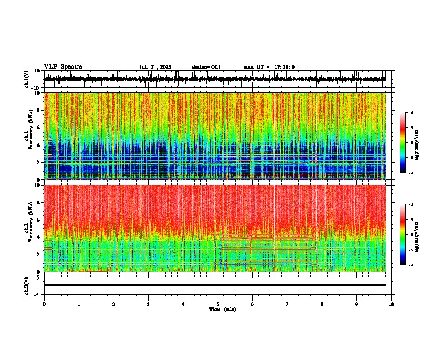The image size is (441, 341).
Task: Click time axis tick label "0"
Action: (44, 304)
